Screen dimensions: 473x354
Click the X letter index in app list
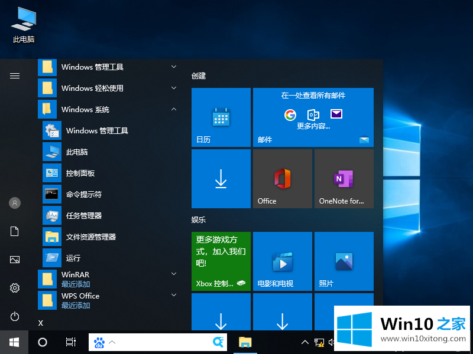[x=41, y=323]
